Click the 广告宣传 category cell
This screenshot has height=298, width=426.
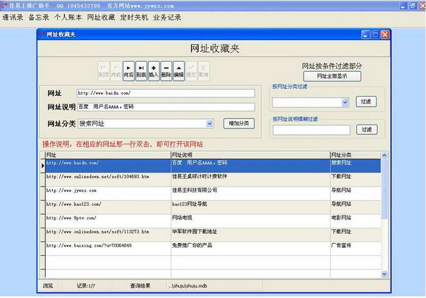click(355, 249)
